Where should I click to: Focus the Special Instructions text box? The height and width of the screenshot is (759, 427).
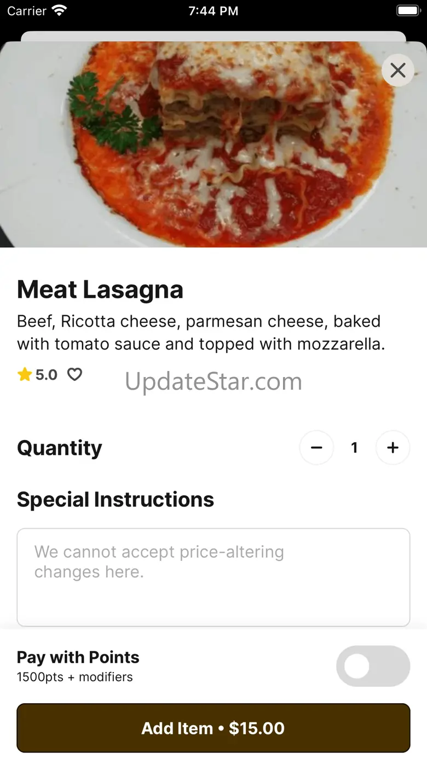coord(214,577)
